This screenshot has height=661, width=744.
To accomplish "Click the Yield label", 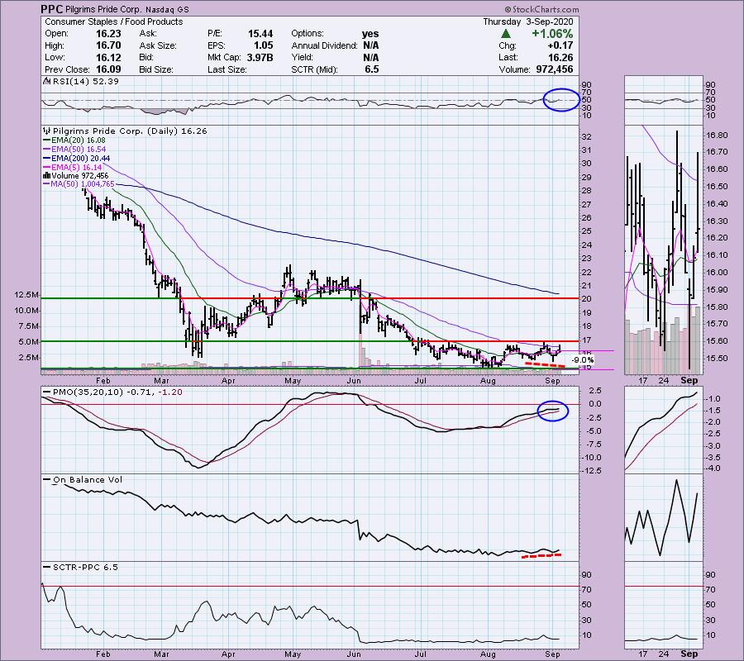I will [x=303, y=57].
